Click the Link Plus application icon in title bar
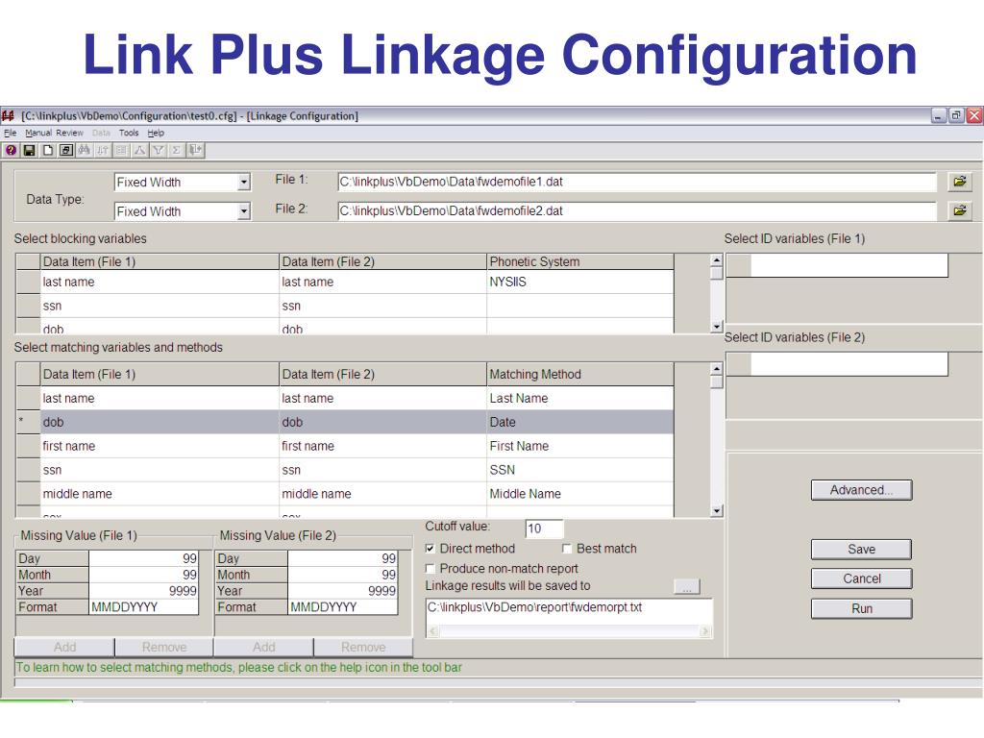 (x=8, y=115)
